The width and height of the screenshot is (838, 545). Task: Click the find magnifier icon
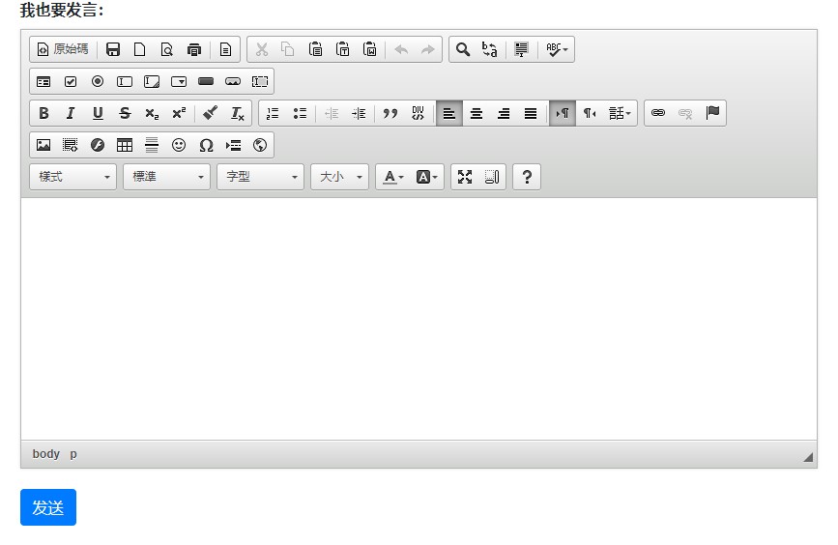pos(463,49)
